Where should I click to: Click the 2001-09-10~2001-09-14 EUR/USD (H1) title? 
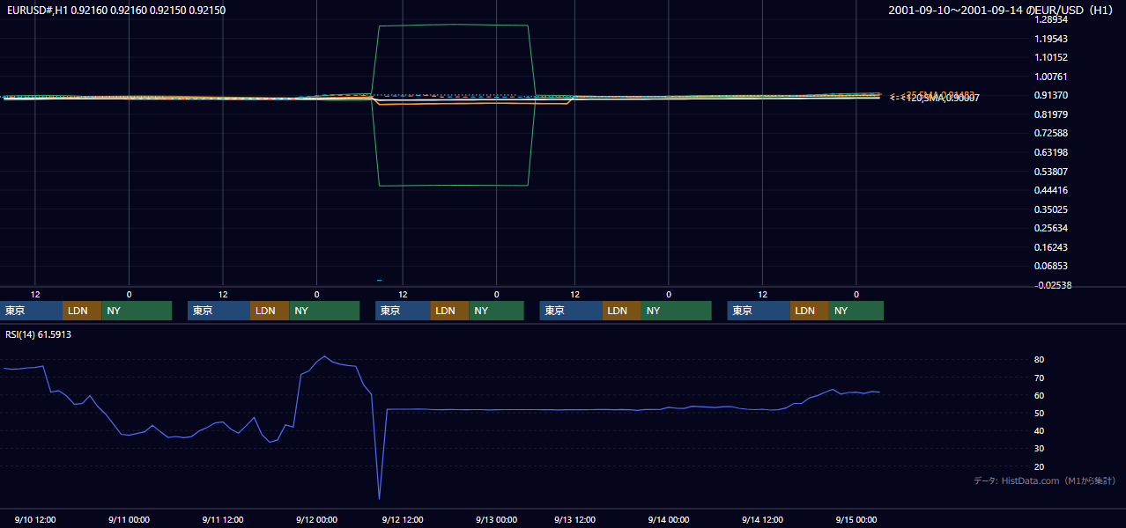(x=1001, y=10)
